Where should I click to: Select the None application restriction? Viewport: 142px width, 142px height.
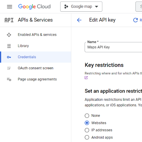pyautogui.click(x=87, y=116)
